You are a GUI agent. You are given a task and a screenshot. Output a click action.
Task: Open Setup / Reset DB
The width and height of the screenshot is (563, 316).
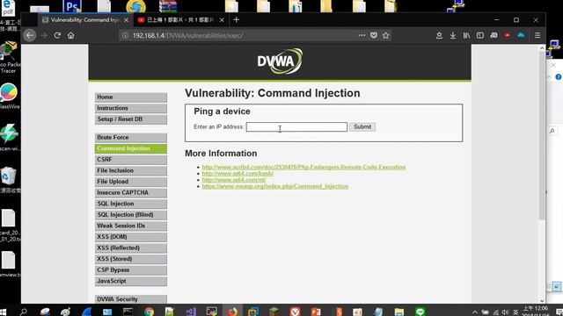[x=131, y=119]
